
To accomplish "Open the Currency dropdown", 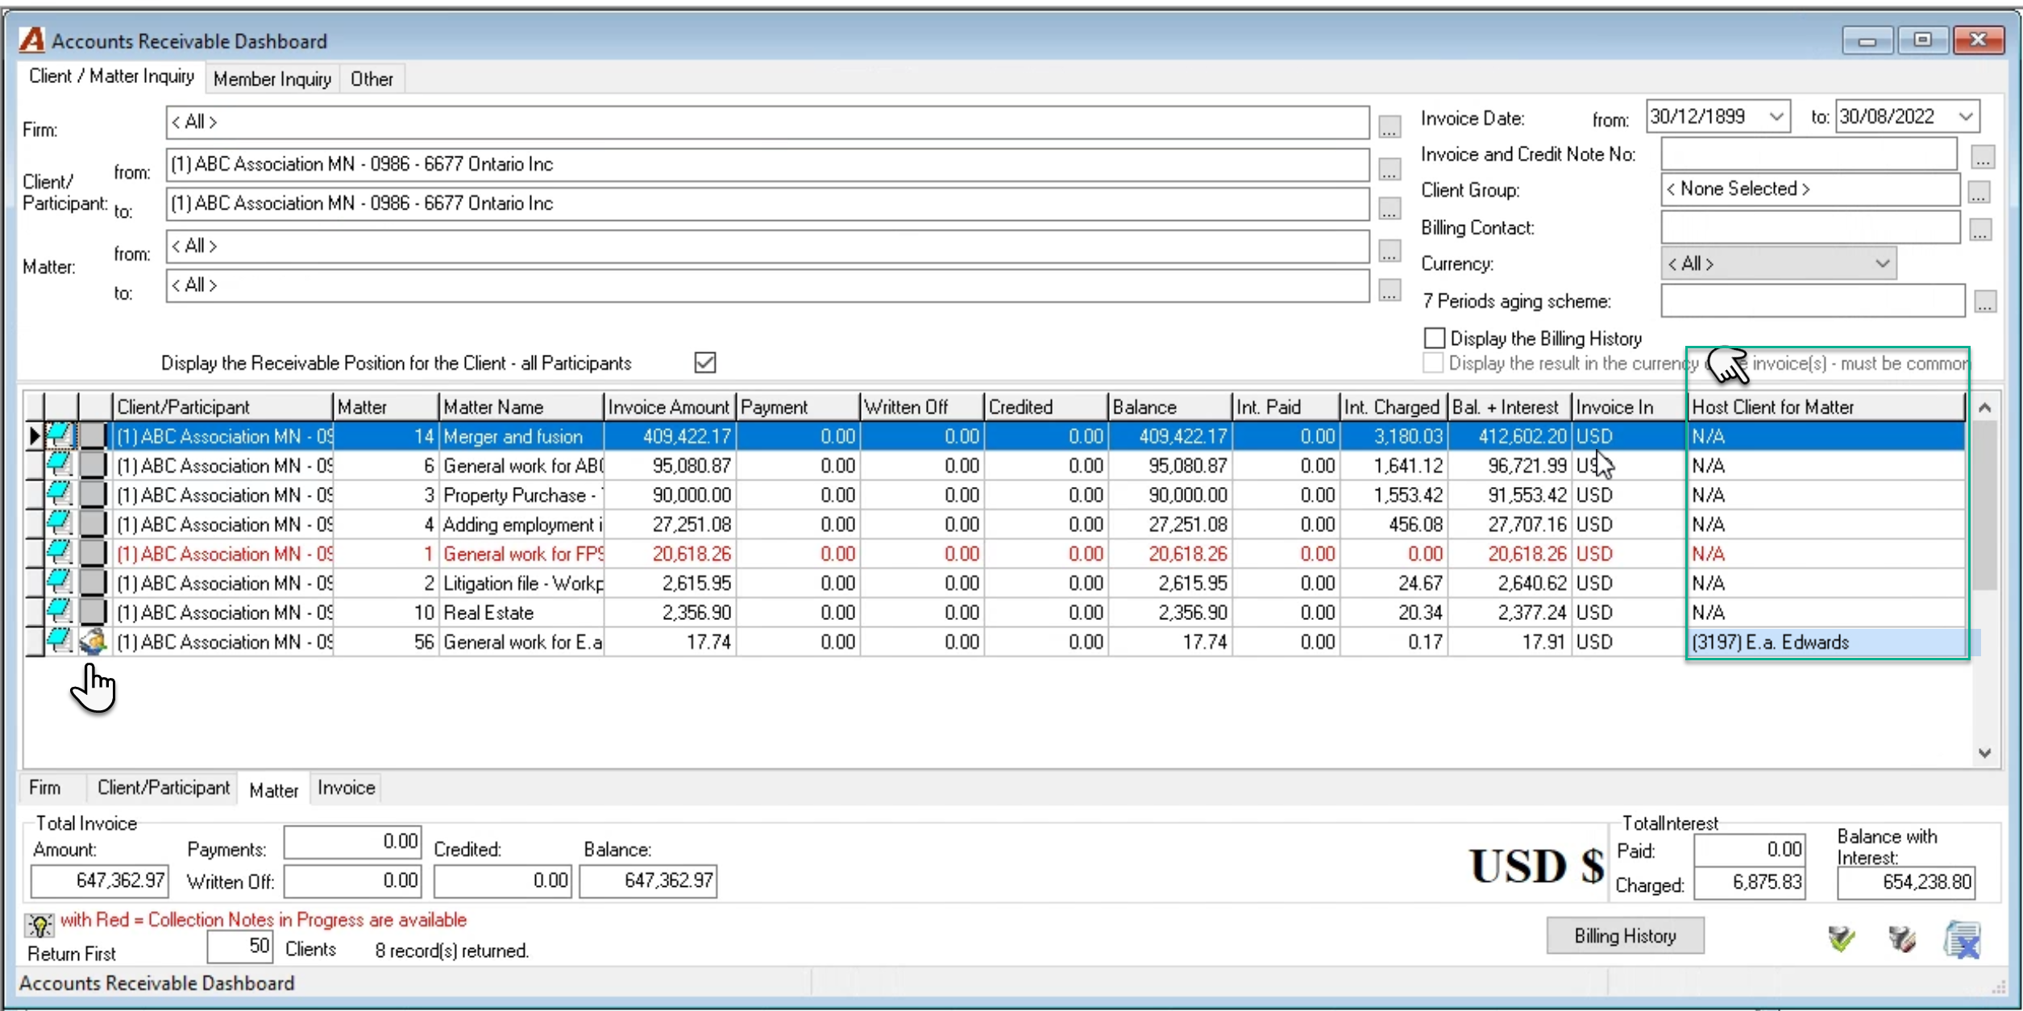I will point(1882,264).
